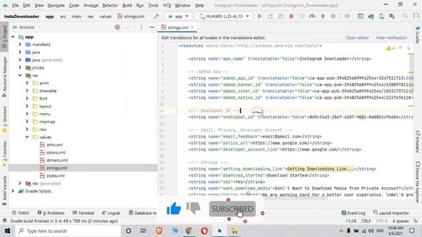Click the Search Everywhere magnifier
The height and width of the screenshot is (237, 422).
405,16
